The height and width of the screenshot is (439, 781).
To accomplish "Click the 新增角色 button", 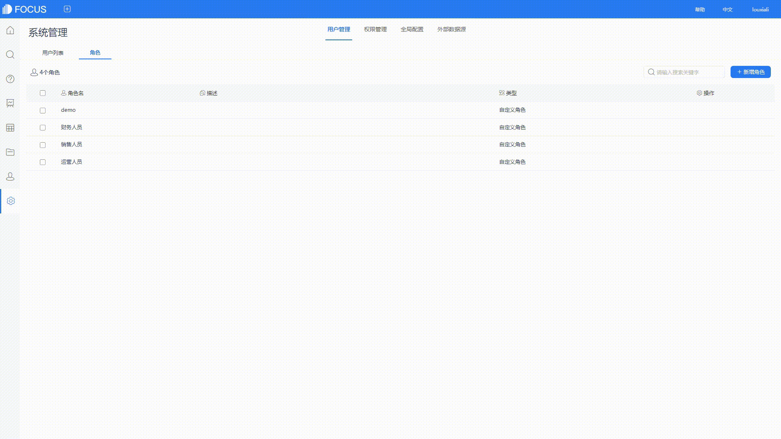I will (x=750, y=72).
